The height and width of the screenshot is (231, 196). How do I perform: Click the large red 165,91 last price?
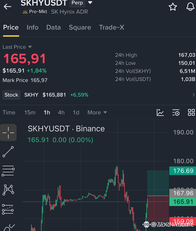(x=25, y=59)
